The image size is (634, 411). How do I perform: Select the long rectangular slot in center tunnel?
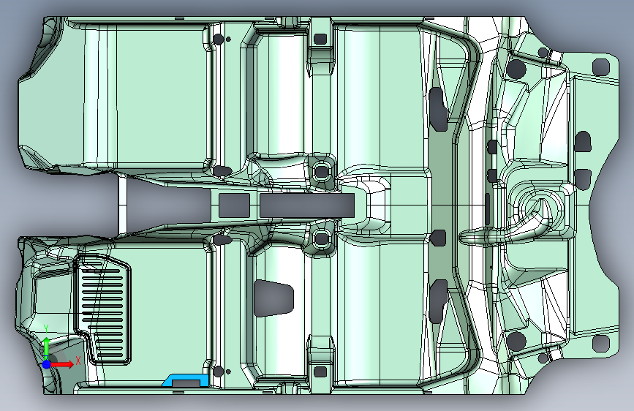[x=307, y=205]
